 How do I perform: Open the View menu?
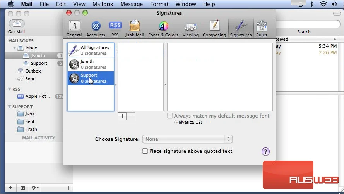pyautogui.click(x=79, y=4)
